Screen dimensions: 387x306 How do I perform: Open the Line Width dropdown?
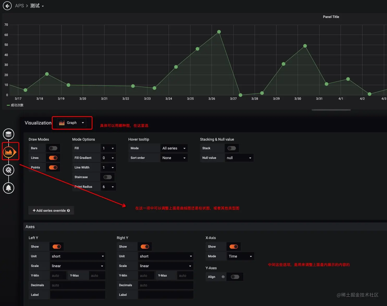108,167
